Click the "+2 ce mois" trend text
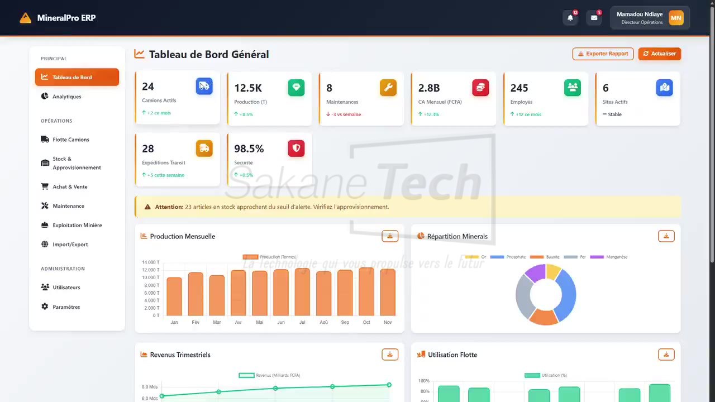This screenshot has height=402, width=715. click(x=156, y=113)
